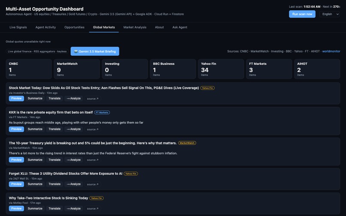Summarize the 10-year Treasury yield article
The image size is (346, 216).
[x=35, y=160]
